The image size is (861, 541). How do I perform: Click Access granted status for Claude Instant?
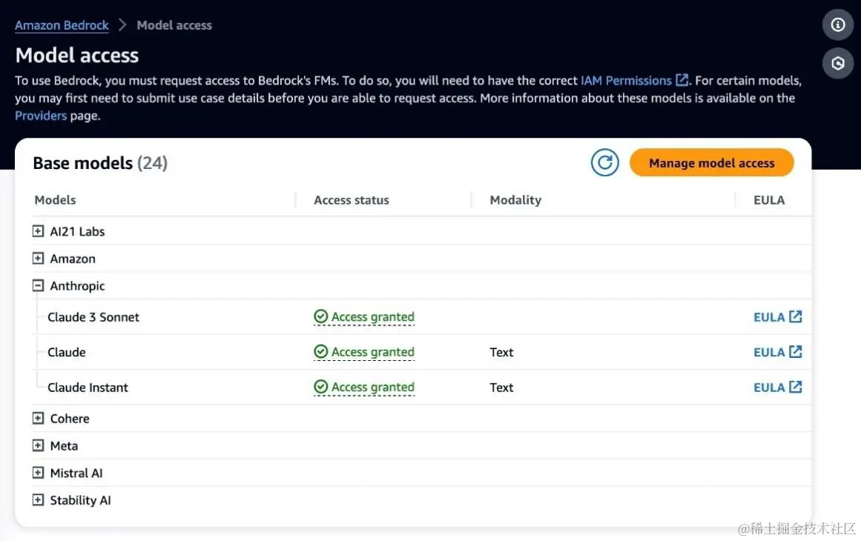coord(364,388)
